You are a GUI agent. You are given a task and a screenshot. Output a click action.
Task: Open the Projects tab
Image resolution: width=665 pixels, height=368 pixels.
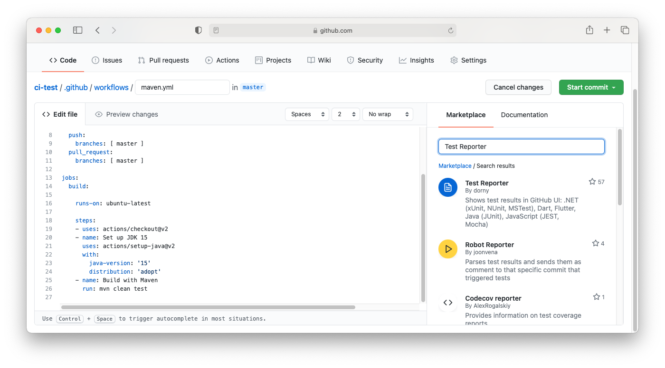click(273, 60)
